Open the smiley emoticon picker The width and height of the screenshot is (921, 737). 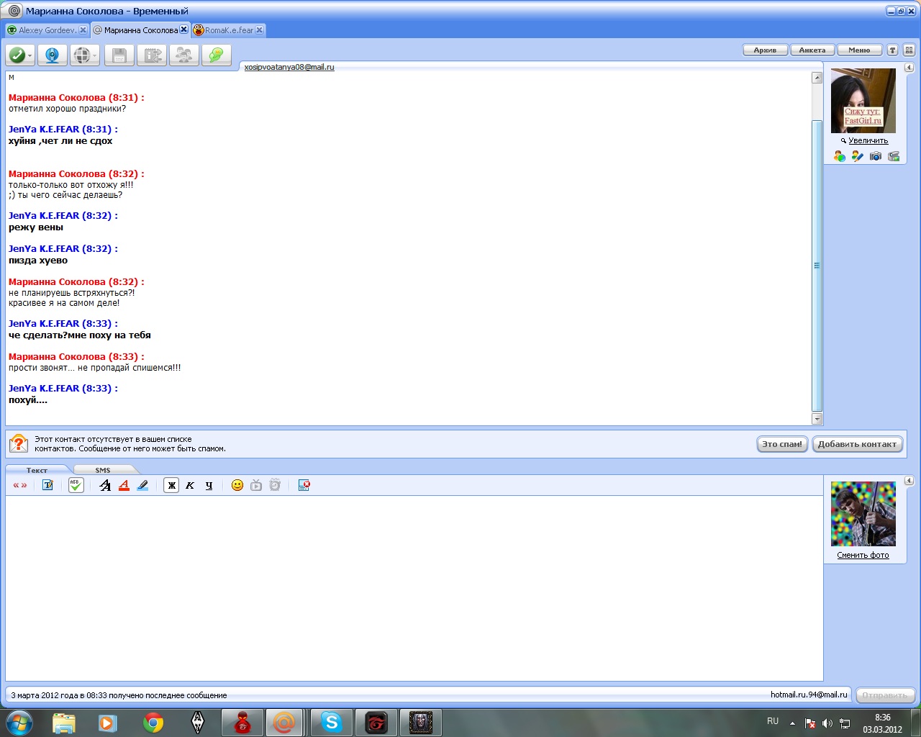[x=237, y=485]
